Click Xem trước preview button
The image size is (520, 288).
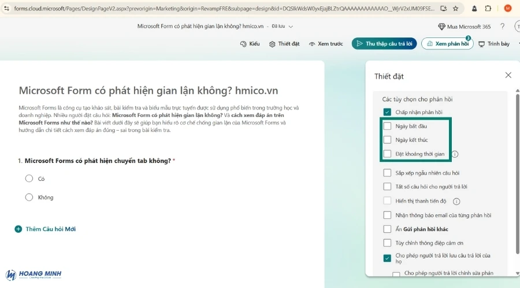[326, 44]
